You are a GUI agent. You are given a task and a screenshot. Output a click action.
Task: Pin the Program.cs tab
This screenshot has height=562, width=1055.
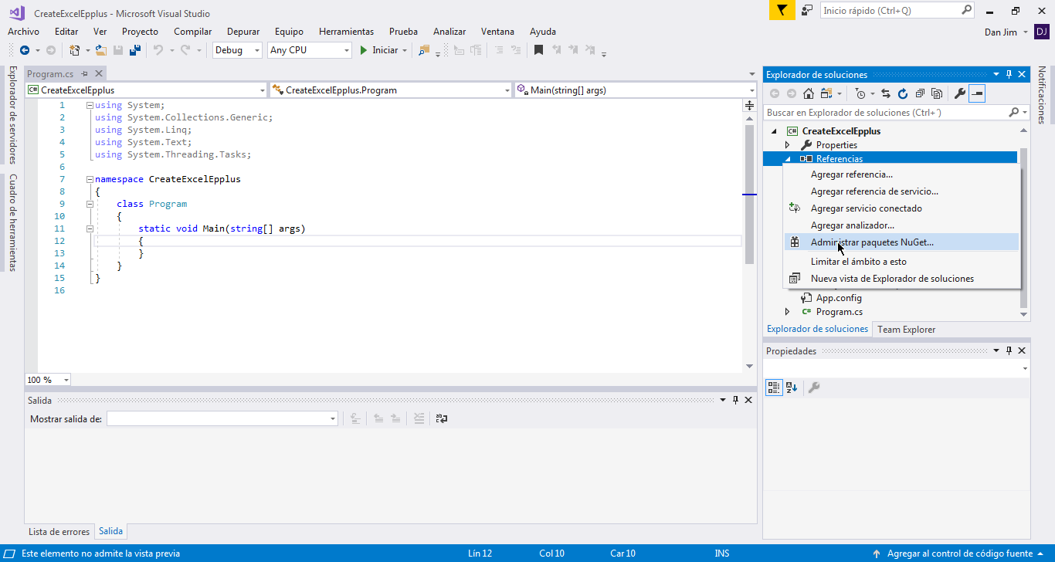[x=85, y=74]
